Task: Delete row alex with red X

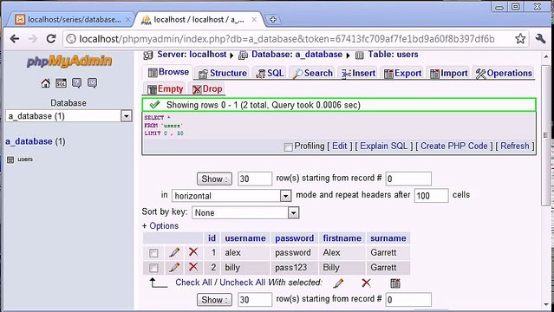Action: (193, 252)
